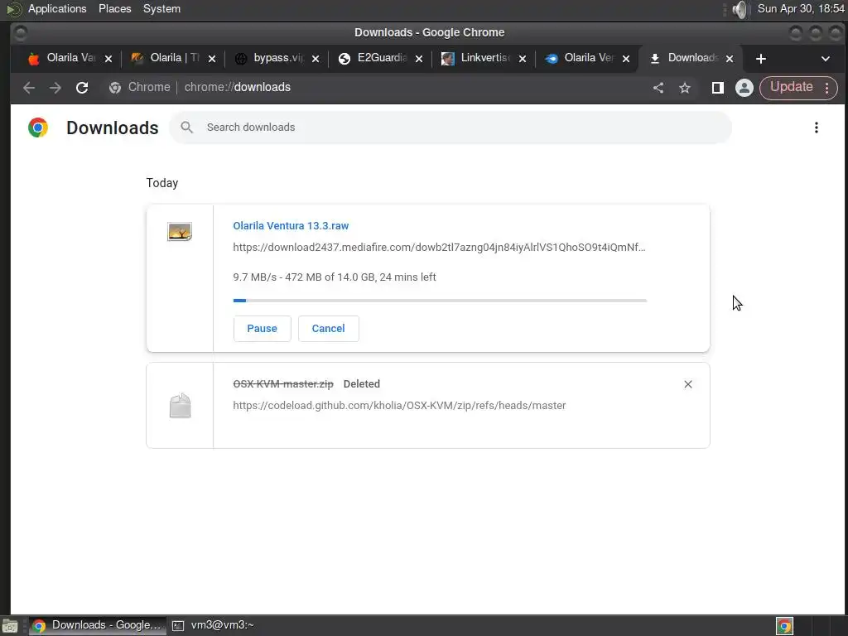Go forward using the forward arrow

[55, 88]
